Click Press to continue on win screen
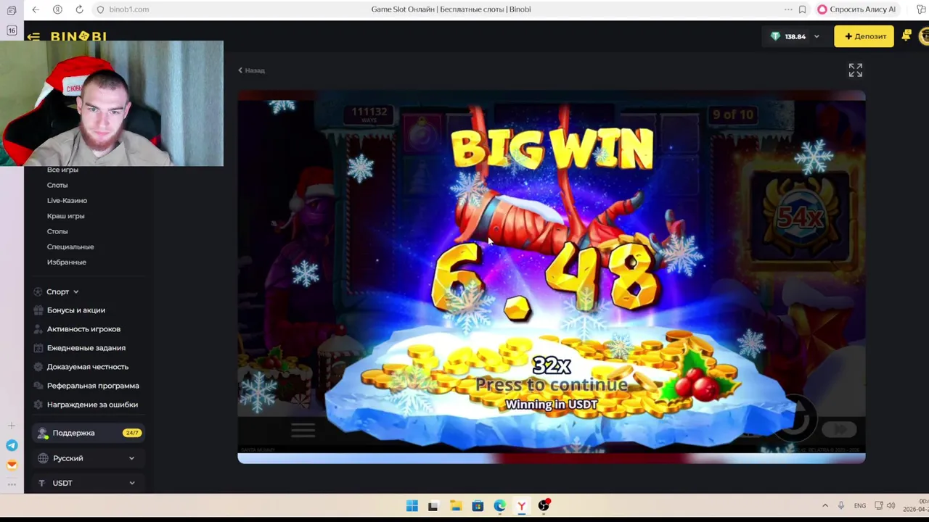 (551, 385)
